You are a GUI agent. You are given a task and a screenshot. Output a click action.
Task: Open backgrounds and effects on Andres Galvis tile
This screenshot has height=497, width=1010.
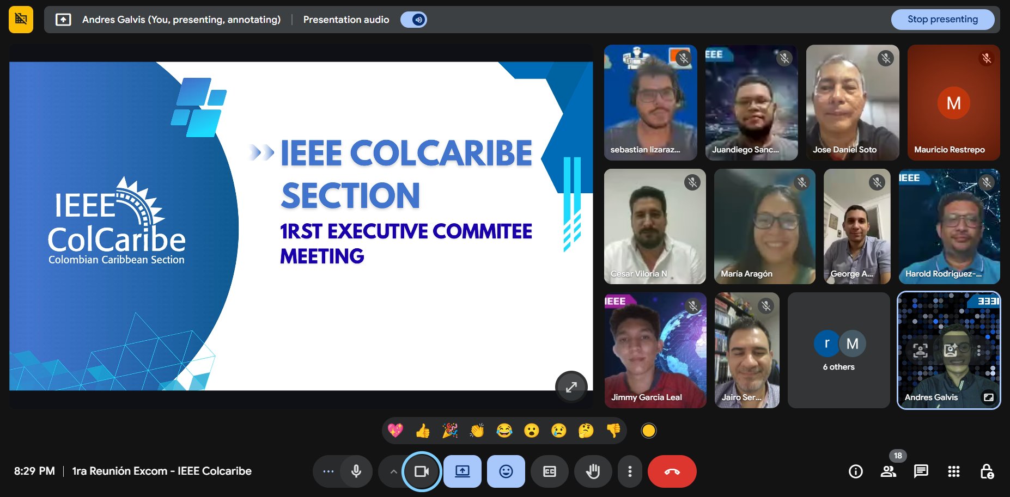pos(951,350)
